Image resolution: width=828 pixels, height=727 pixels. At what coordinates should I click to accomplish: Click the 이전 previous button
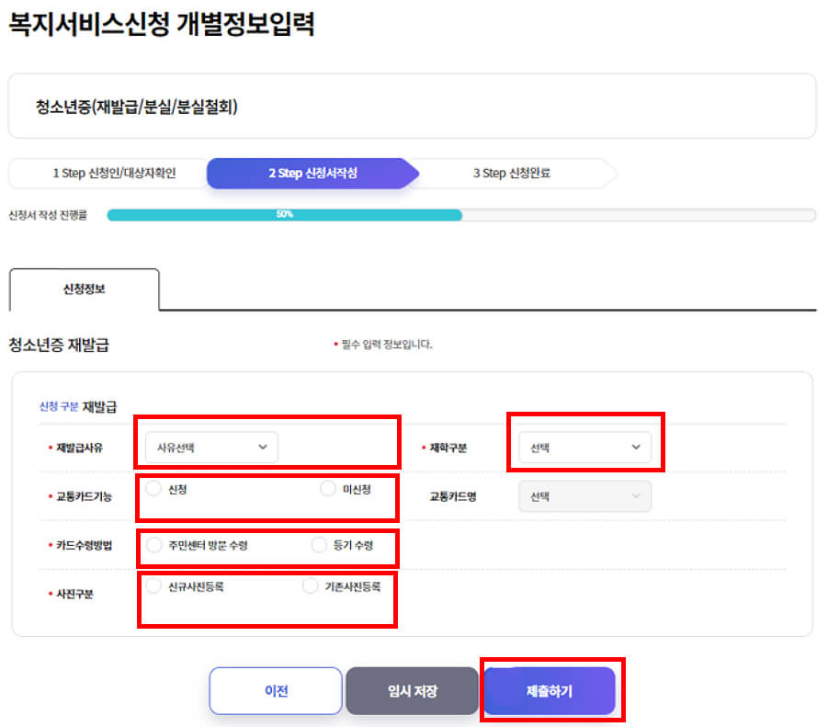click(x=275, y=691)
